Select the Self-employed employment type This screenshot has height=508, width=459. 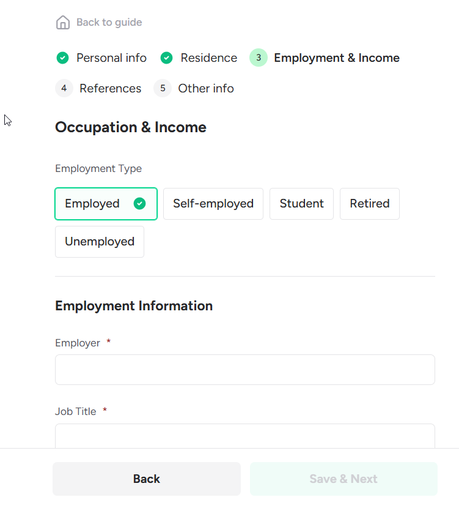(x=213, y=204)
